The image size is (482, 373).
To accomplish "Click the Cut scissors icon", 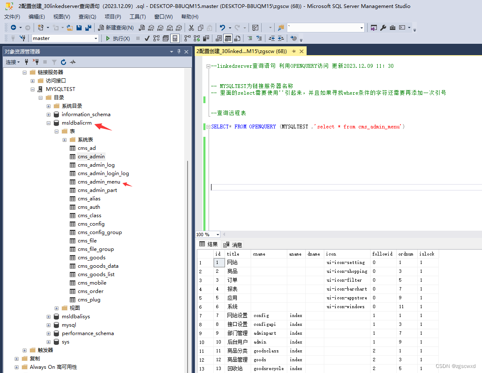I will point(191,28).
